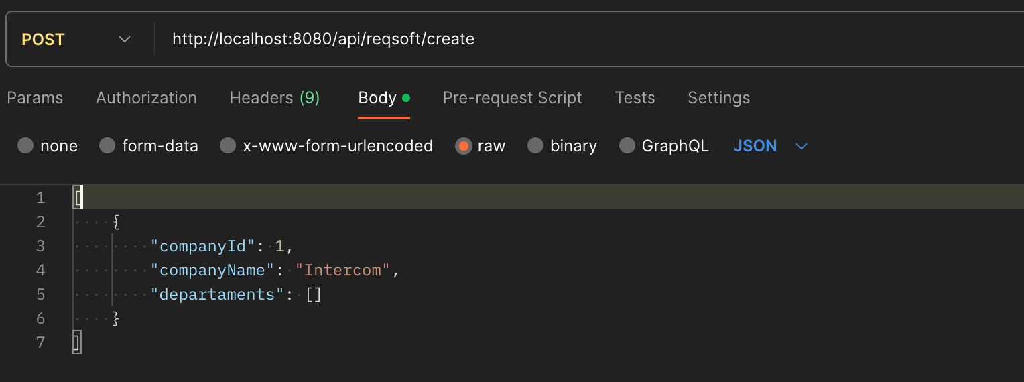Screen dimensions: 1024x382
Task: Select the binary radio button
Action: click(x=535, y=146)
